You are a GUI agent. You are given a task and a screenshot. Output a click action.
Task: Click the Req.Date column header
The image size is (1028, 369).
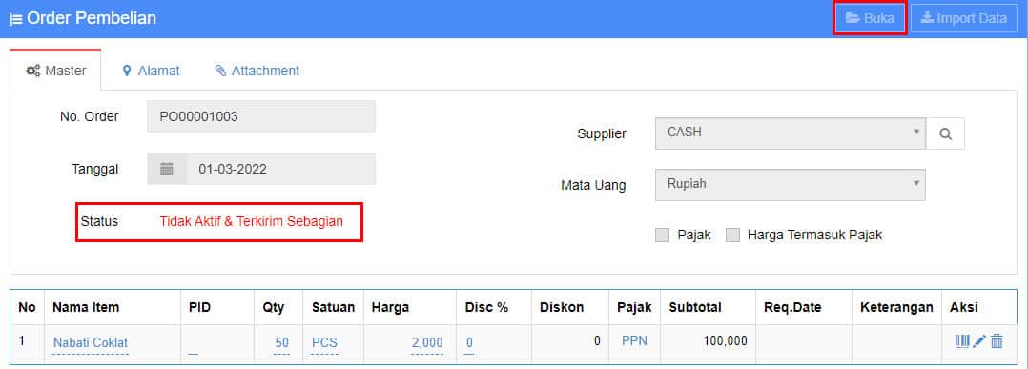point(792,307)
